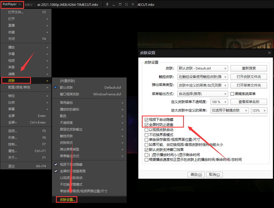
Task: Open the 100 % opacity dropdown
Action: 219,102
